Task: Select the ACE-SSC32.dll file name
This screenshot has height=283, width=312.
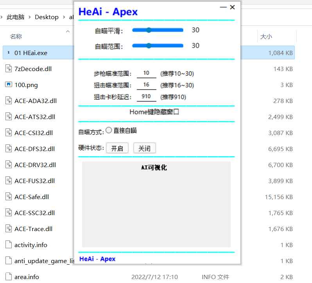Action: [35, 213]
